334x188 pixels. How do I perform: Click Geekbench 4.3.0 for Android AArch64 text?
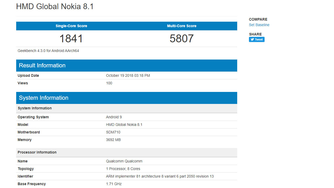point(48,51)
